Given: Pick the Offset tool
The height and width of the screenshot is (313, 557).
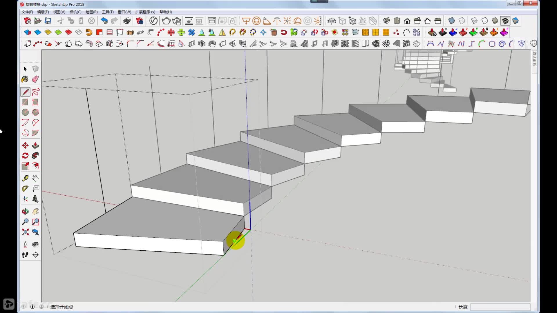Looking at the screenshot, I should (x=35, y=166).
